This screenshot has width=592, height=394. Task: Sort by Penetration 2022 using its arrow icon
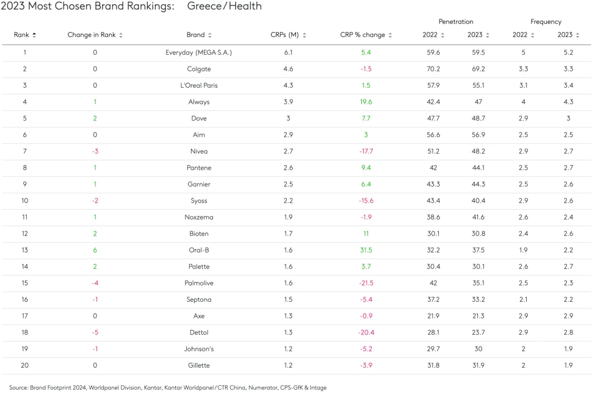tap(442, 35)
